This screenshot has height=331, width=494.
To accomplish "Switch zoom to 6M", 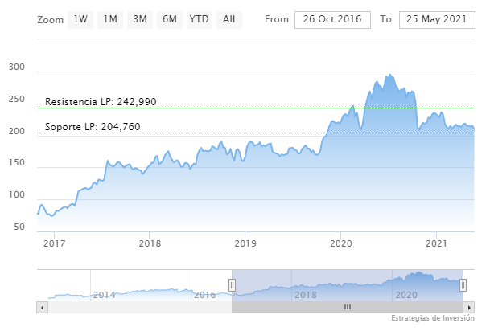I will (x=170, y=18).
